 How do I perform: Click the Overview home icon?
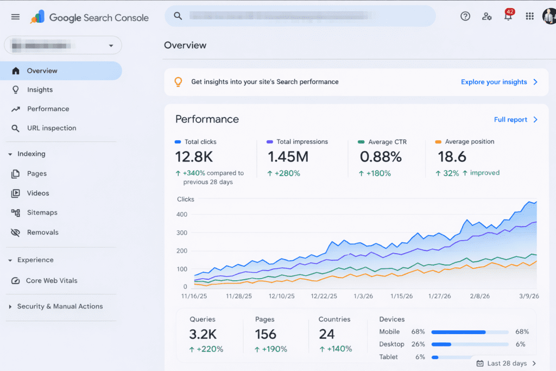point(16,71)
